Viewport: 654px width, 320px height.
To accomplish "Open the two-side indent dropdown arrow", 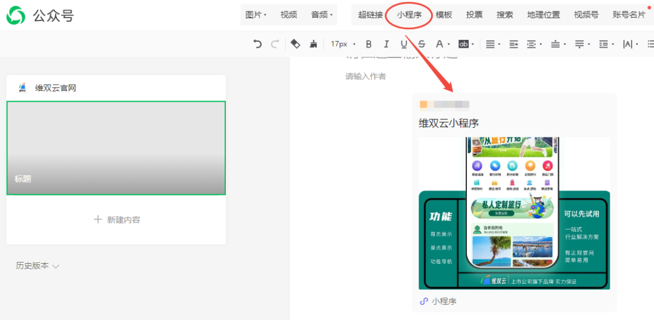I will [x=541, y=44].
